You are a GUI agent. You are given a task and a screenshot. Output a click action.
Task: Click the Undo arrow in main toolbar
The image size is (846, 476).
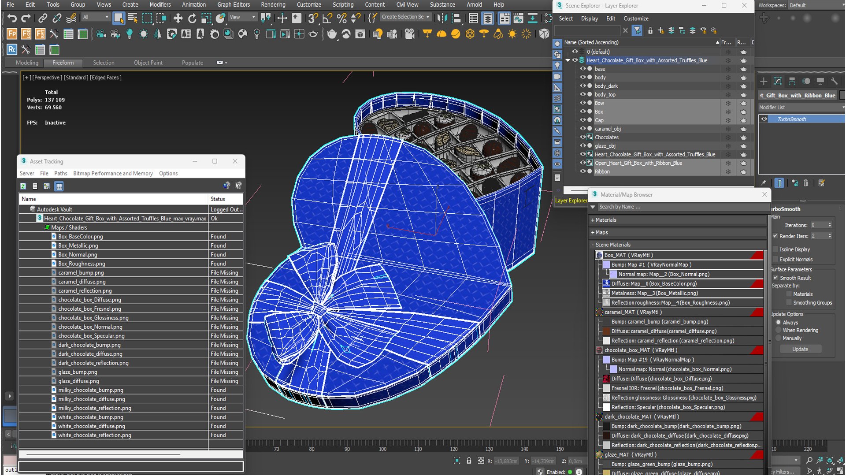(12, 18)
